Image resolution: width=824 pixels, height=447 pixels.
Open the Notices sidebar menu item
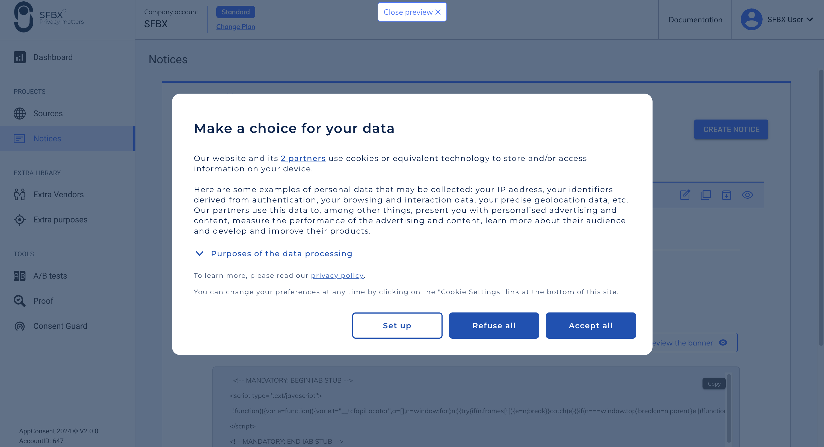click(x=47, y=138)
